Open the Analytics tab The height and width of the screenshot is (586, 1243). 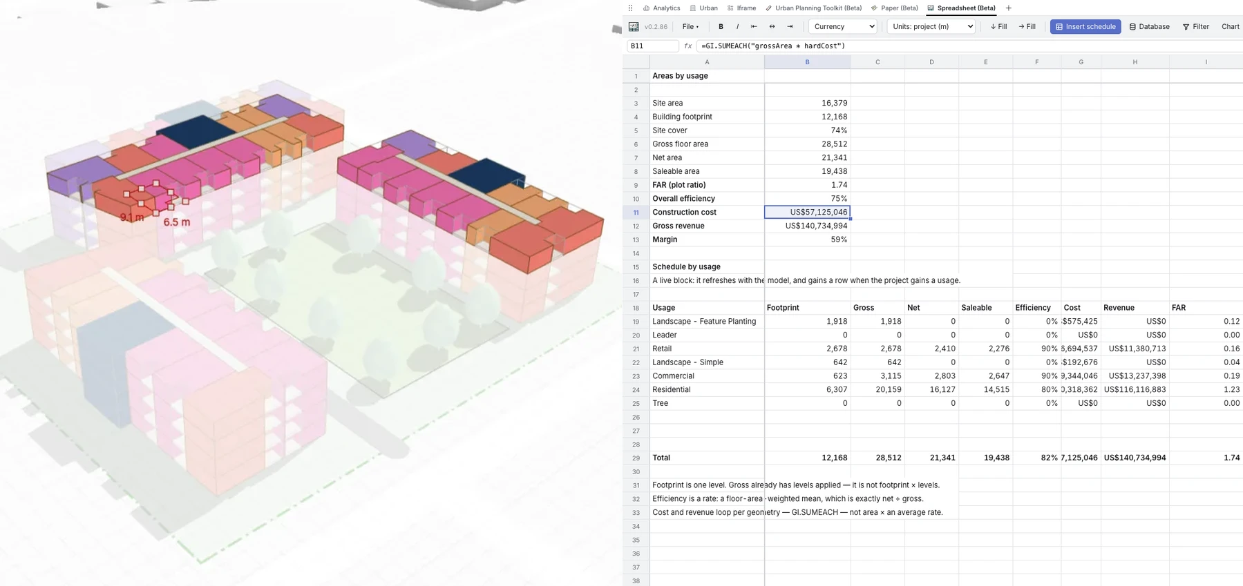tap(661, 8)
